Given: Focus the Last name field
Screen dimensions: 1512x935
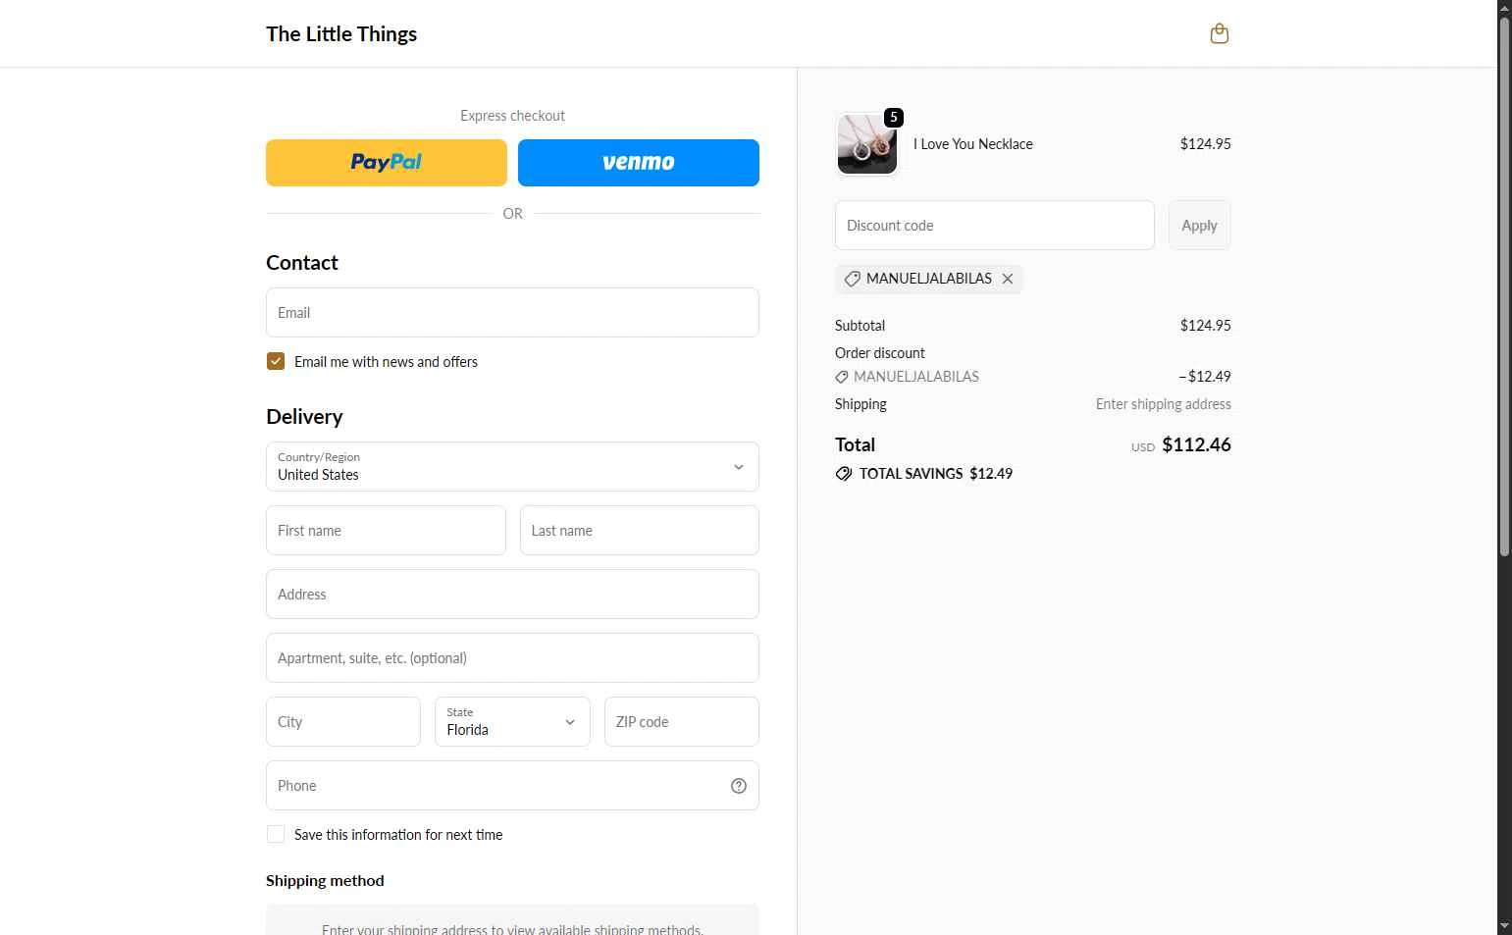Looking at the screenshot, I should (x=640, y=531).
